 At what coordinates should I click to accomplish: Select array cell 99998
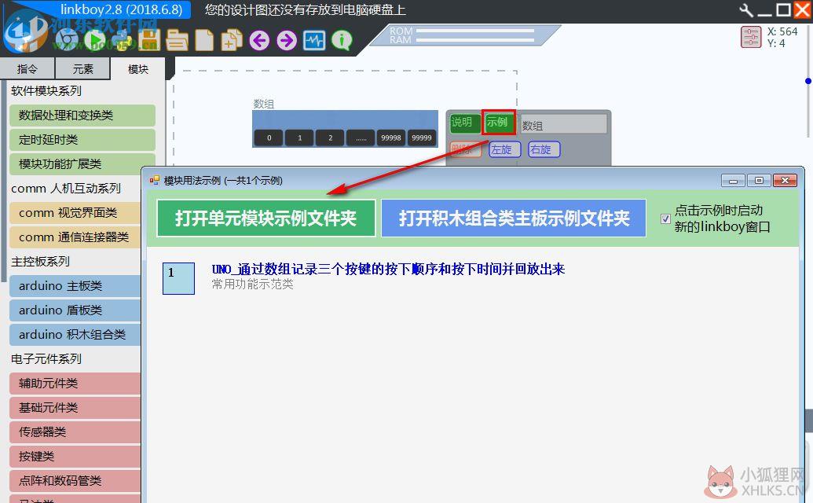(391, 138)
